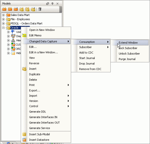Click the Sales Data Mart folder icon
The width and height of the screenshot is (150, 144).
tap(8, 15)
